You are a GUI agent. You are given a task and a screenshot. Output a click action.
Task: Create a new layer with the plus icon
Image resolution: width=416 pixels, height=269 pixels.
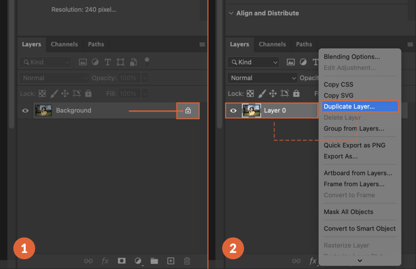point(170,261)
